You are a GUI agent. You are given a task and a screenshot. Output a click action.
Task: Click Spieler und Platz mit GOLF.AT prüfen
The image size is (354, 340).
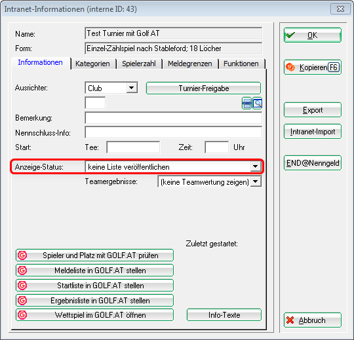[94, 255]
